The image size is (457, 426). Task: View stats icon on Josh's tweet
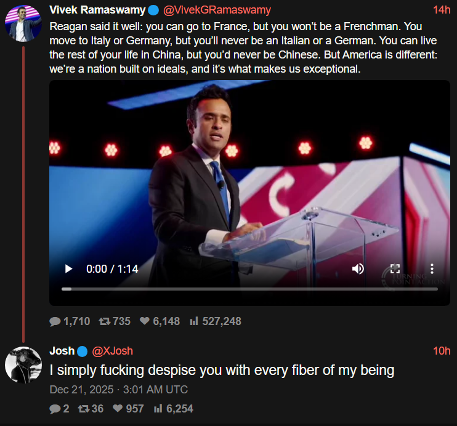[x=158, y=409]
